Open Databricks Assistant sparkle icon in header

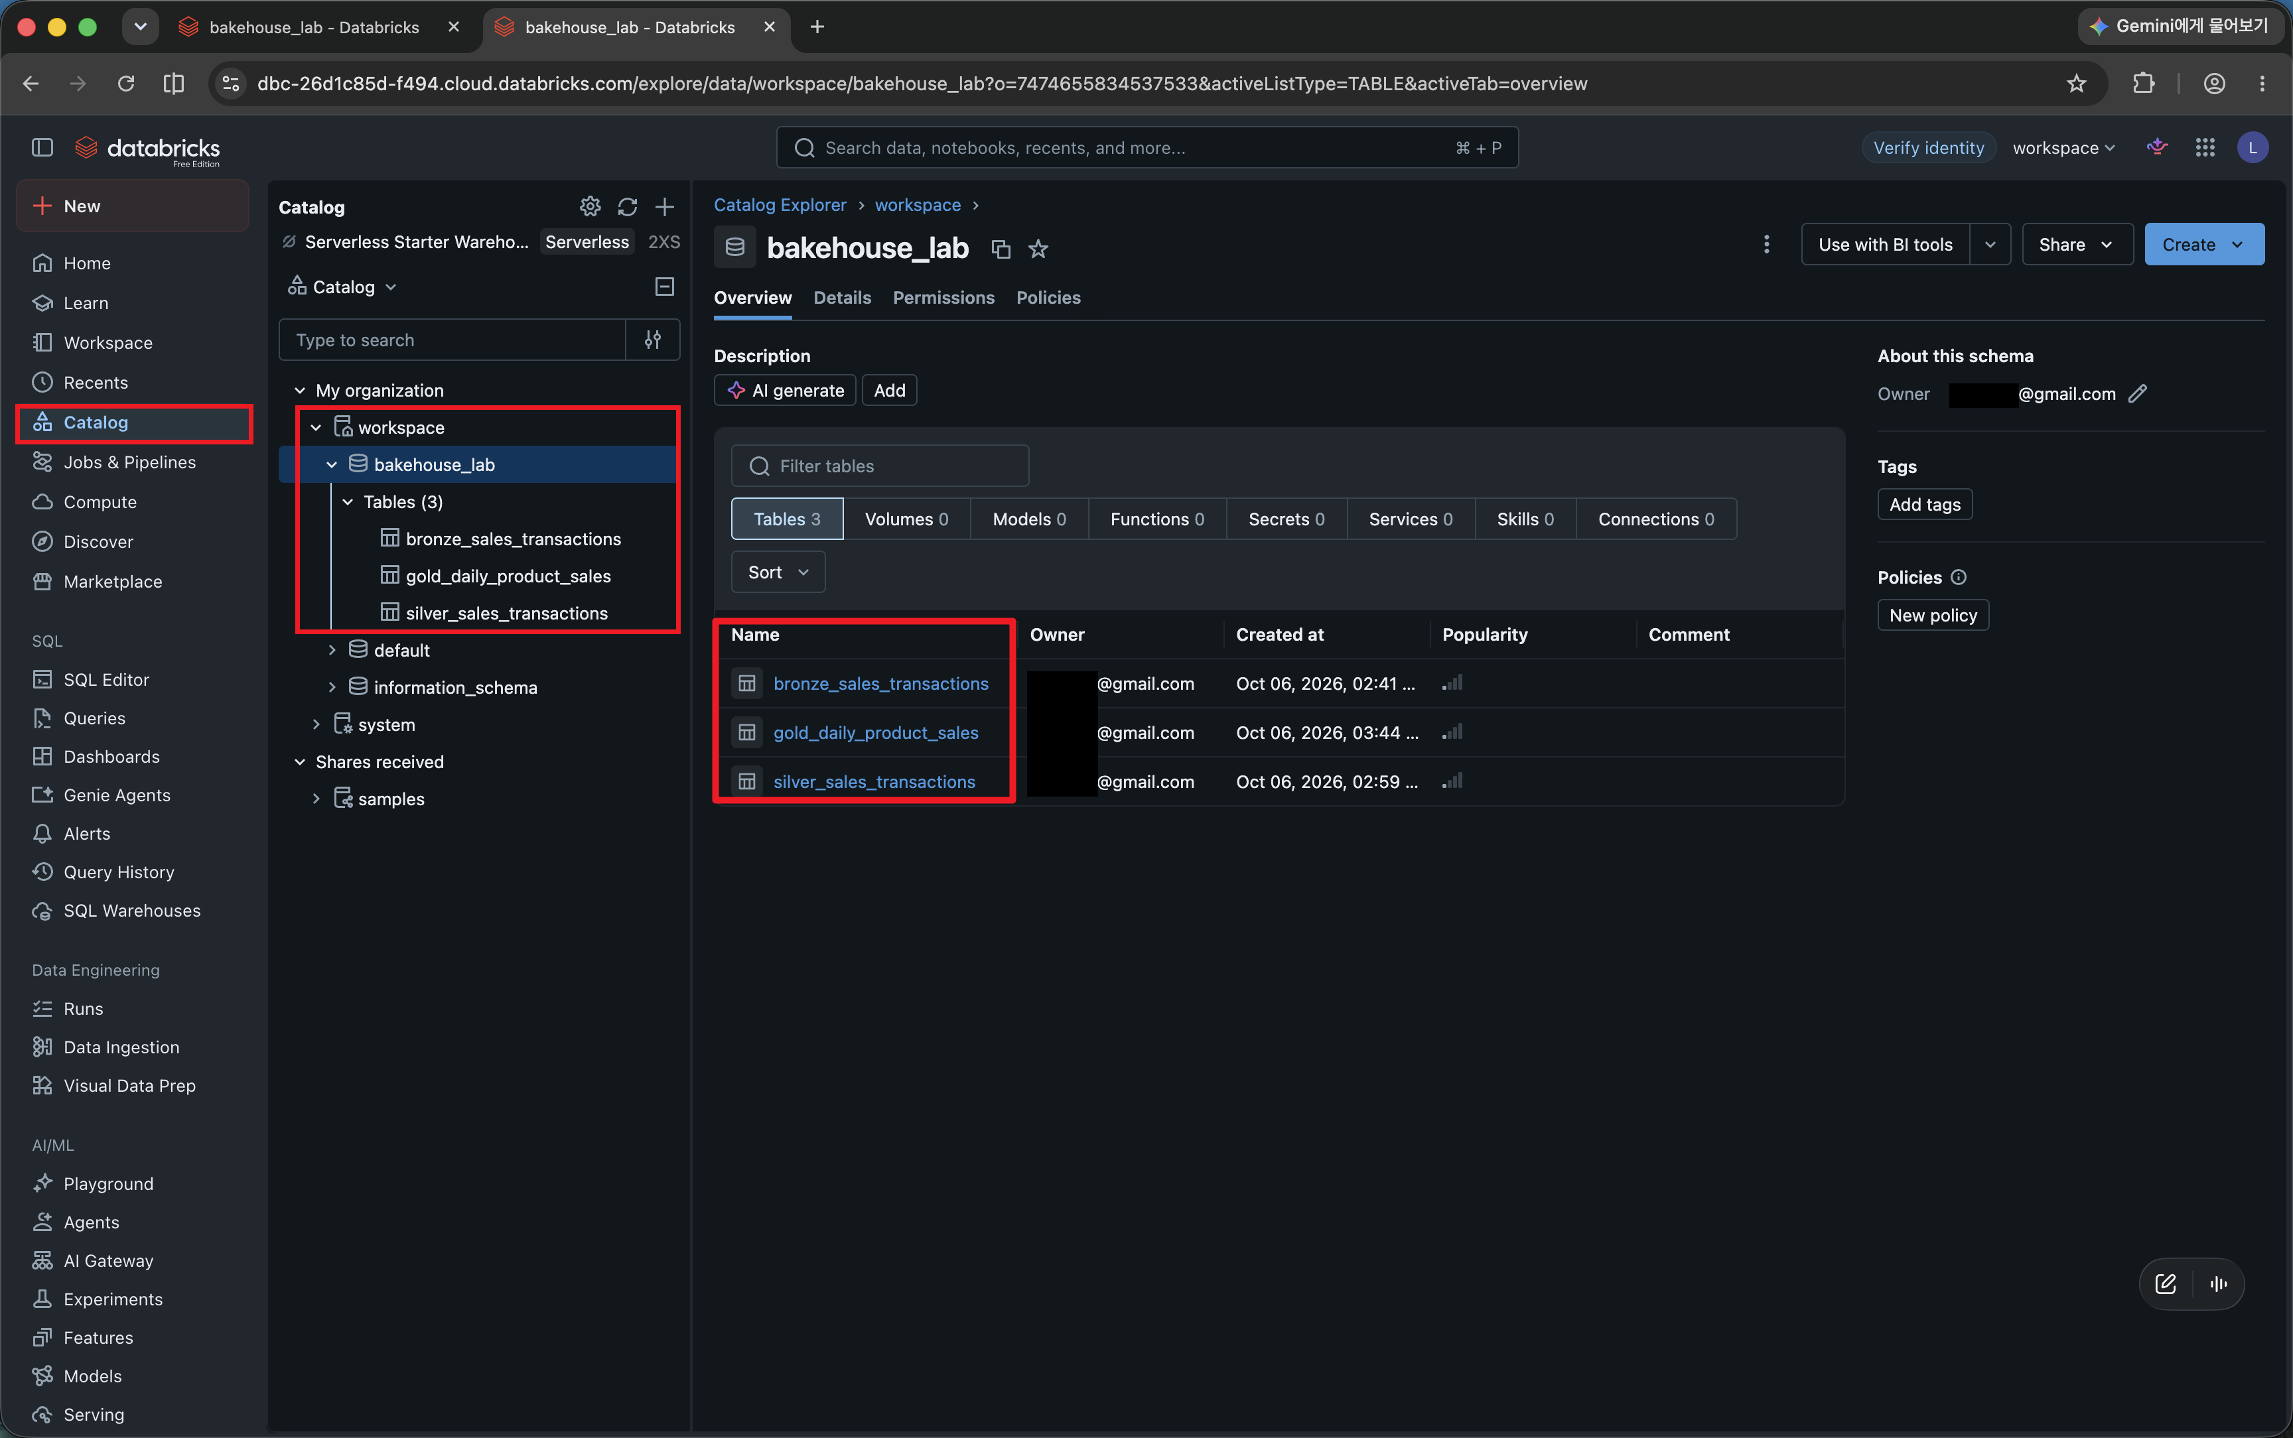[x=2157, y=147]
